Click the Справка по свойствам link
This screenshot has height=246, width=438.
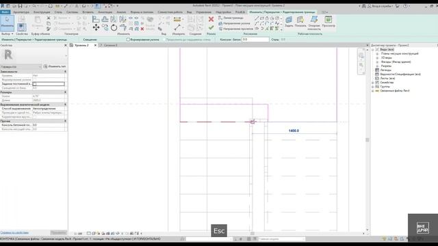14,232
